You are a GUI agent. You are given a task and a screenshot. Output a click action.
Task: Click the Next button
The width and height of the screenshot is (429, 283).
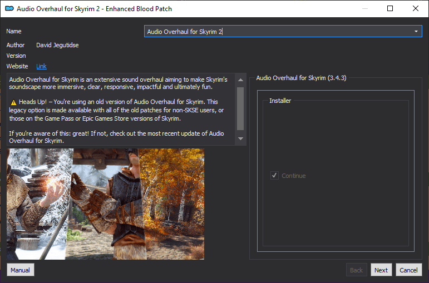(x=381, y=270)
